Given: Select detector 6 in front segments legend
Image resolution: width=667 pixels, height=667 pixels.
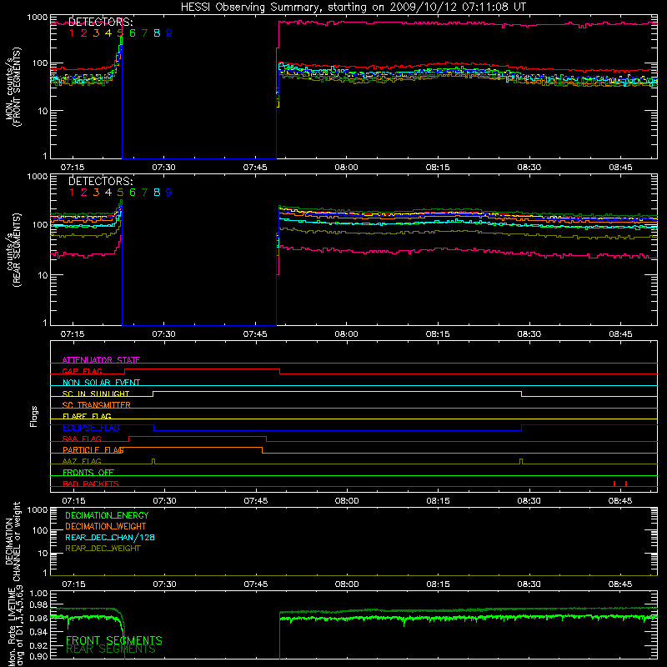Looking at the screenshot, I should coord(133,33).
